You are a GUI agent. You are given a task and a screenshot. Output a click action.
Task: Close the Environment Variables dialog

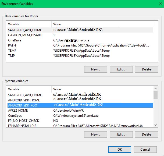tap(161, 4)
